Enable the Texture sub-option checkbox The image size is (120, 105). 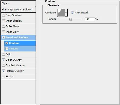pyautogui.click(x=7, y=49)
